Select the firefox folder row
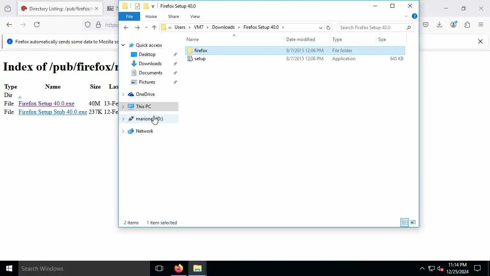Image resolution: width=490 pixels, height=276 pixels. point(295,51)
